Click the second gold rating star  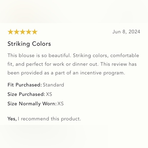pos(17,32)
